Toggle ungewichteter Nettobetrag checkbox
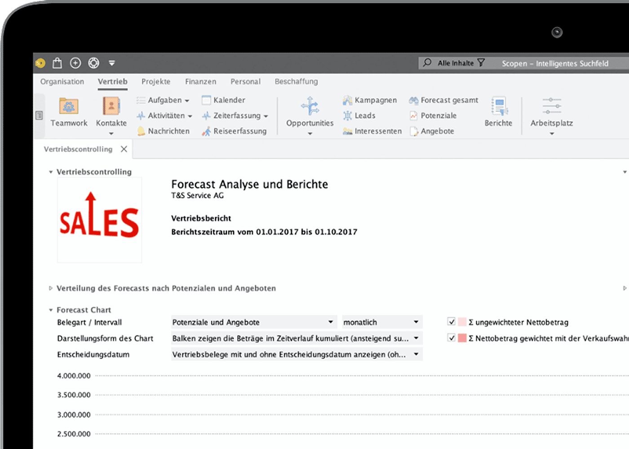 click(x=452, y=321)
